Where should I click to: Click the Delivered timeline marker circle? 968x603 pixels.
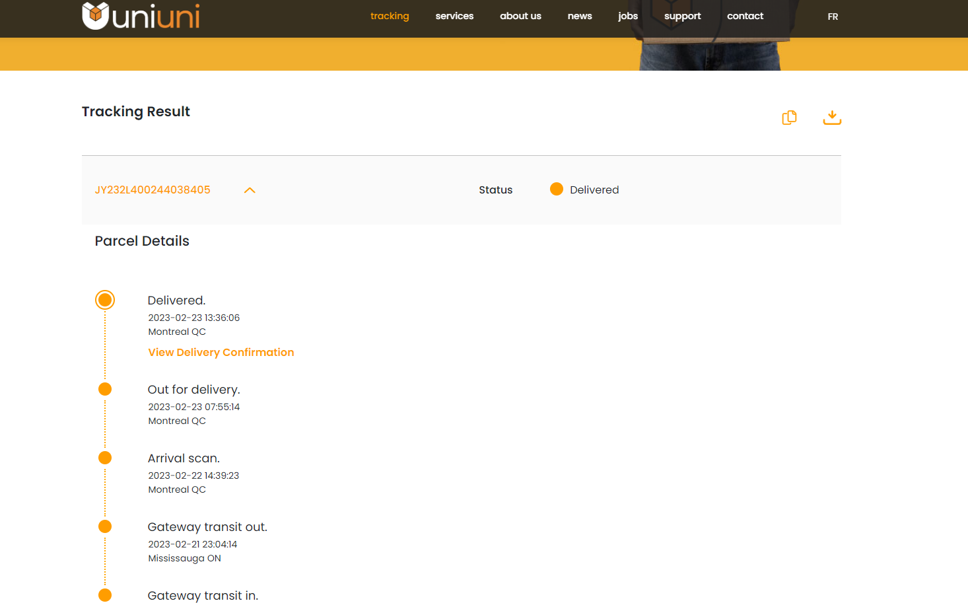pyautogui.click(x=105, y=300)
